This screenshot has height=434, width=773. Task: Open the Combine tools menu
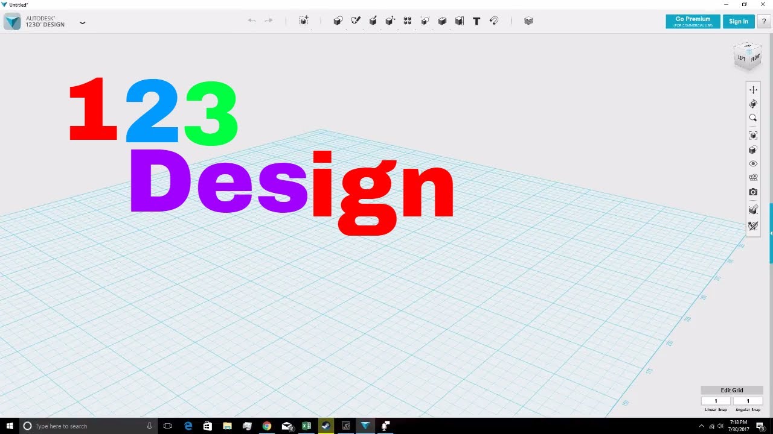(442, 20)
